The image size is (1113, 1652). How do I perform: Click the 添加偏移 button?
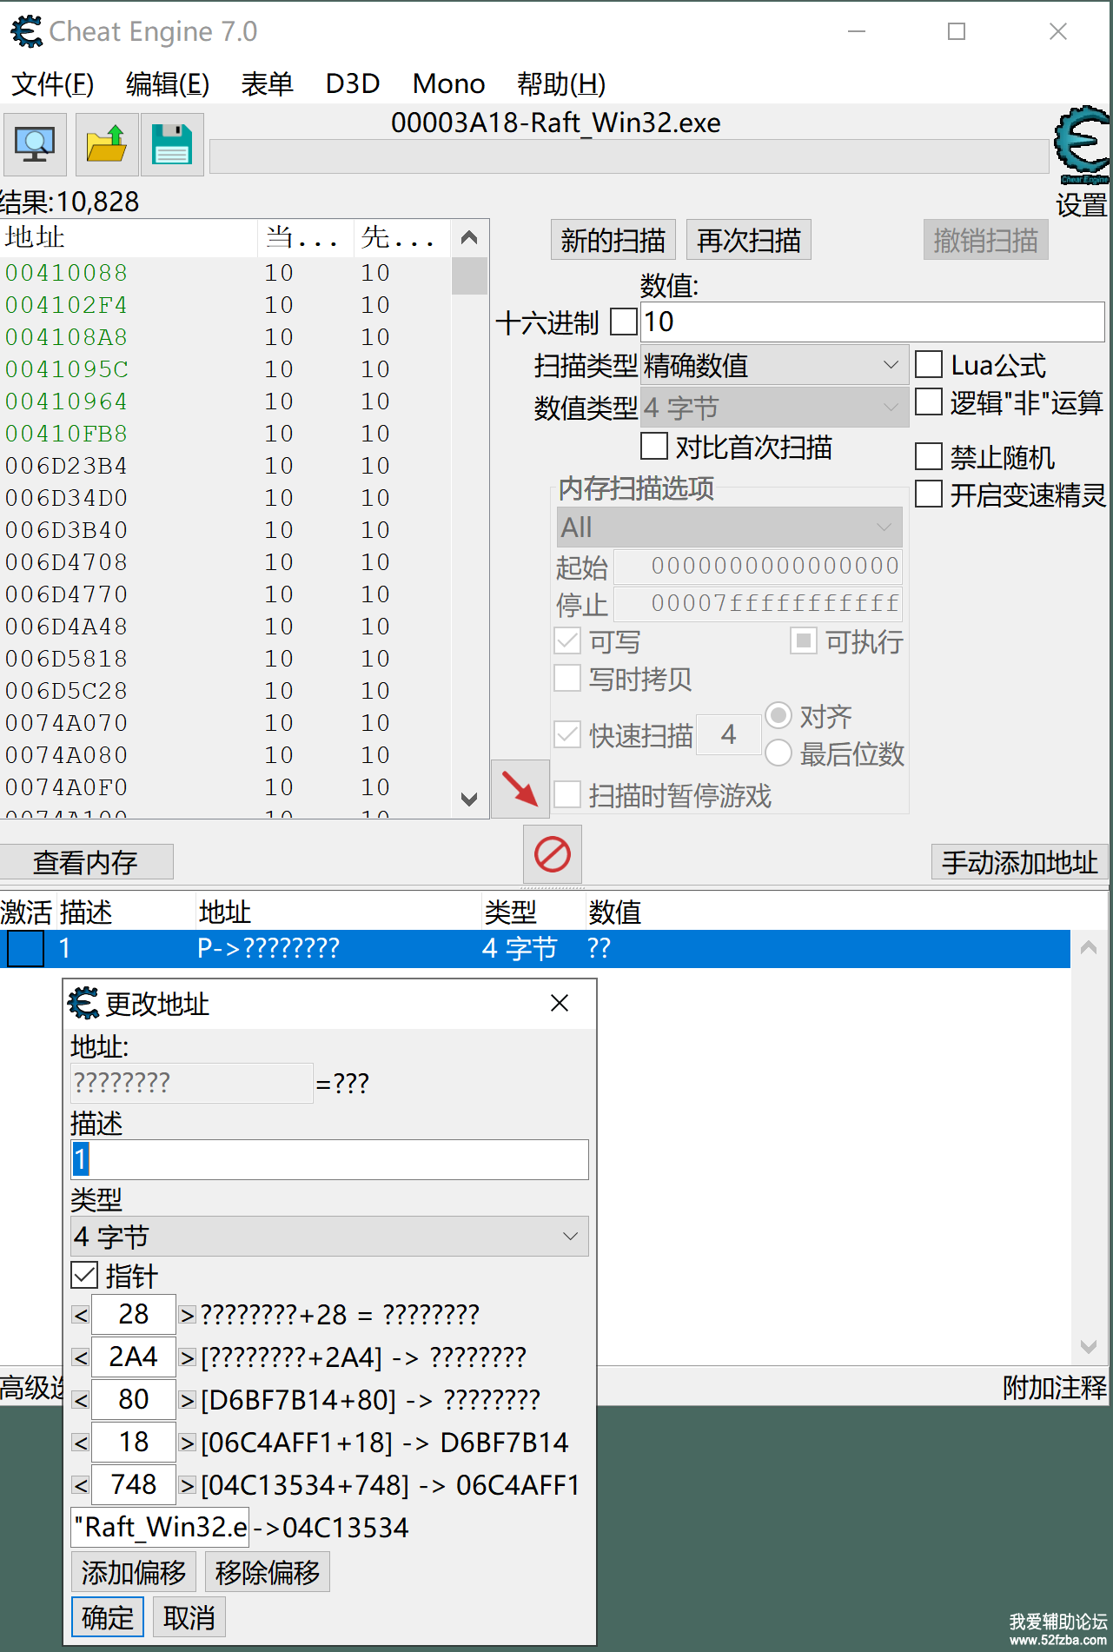(134, 1572)
